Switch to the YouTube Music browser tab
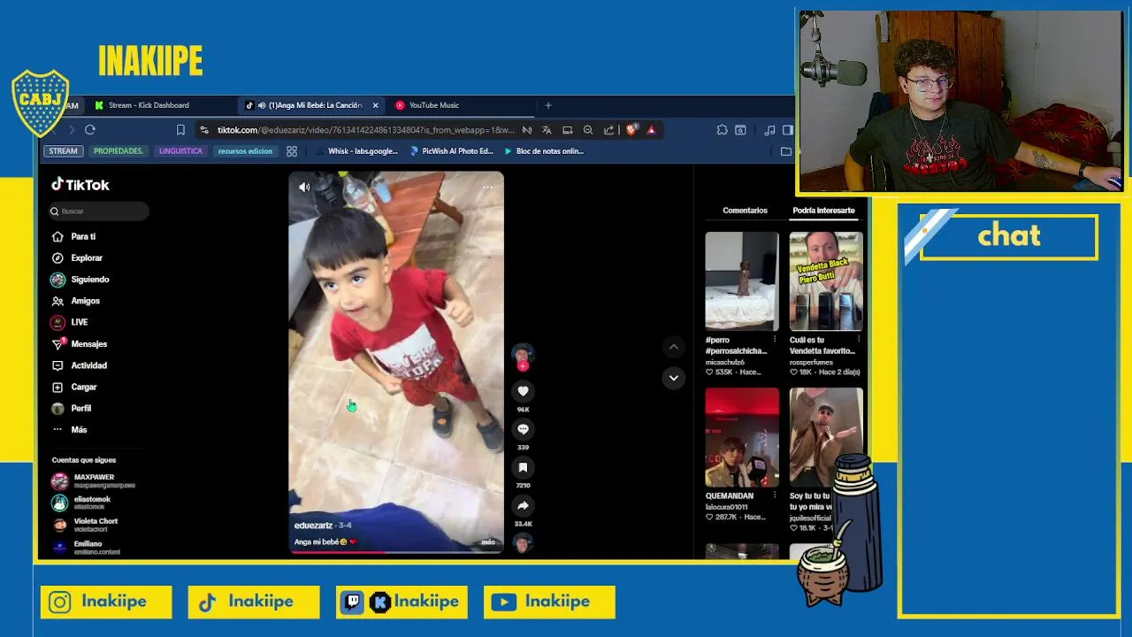1132x637 pixels. pos(433,105)
